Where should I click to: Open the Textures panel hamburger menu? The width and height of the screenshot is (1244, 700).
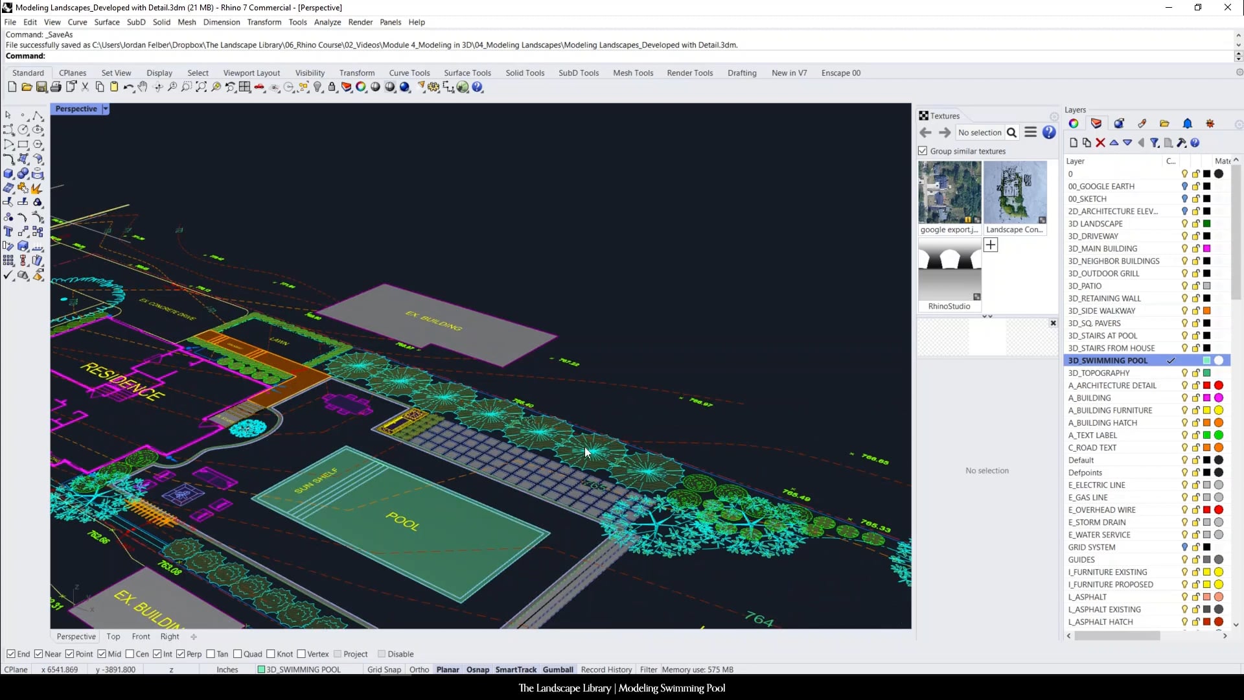click(1030, 132)
